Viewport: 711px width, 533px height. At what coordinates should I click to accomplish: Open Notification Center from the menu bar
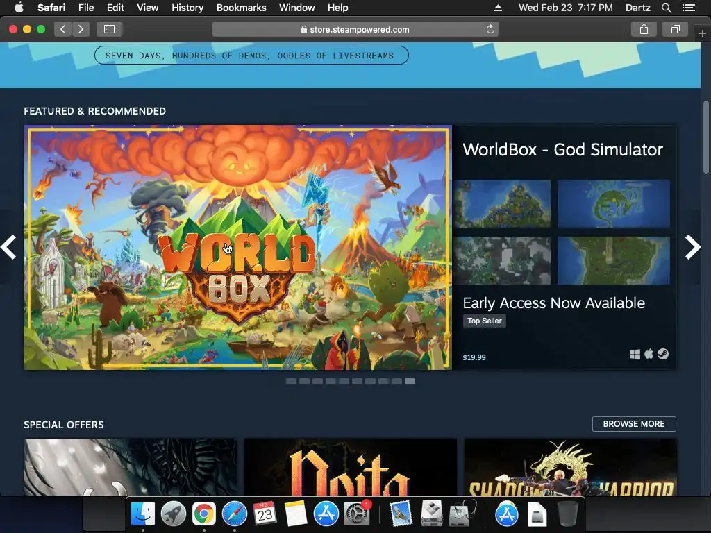[x=689, y=8]
